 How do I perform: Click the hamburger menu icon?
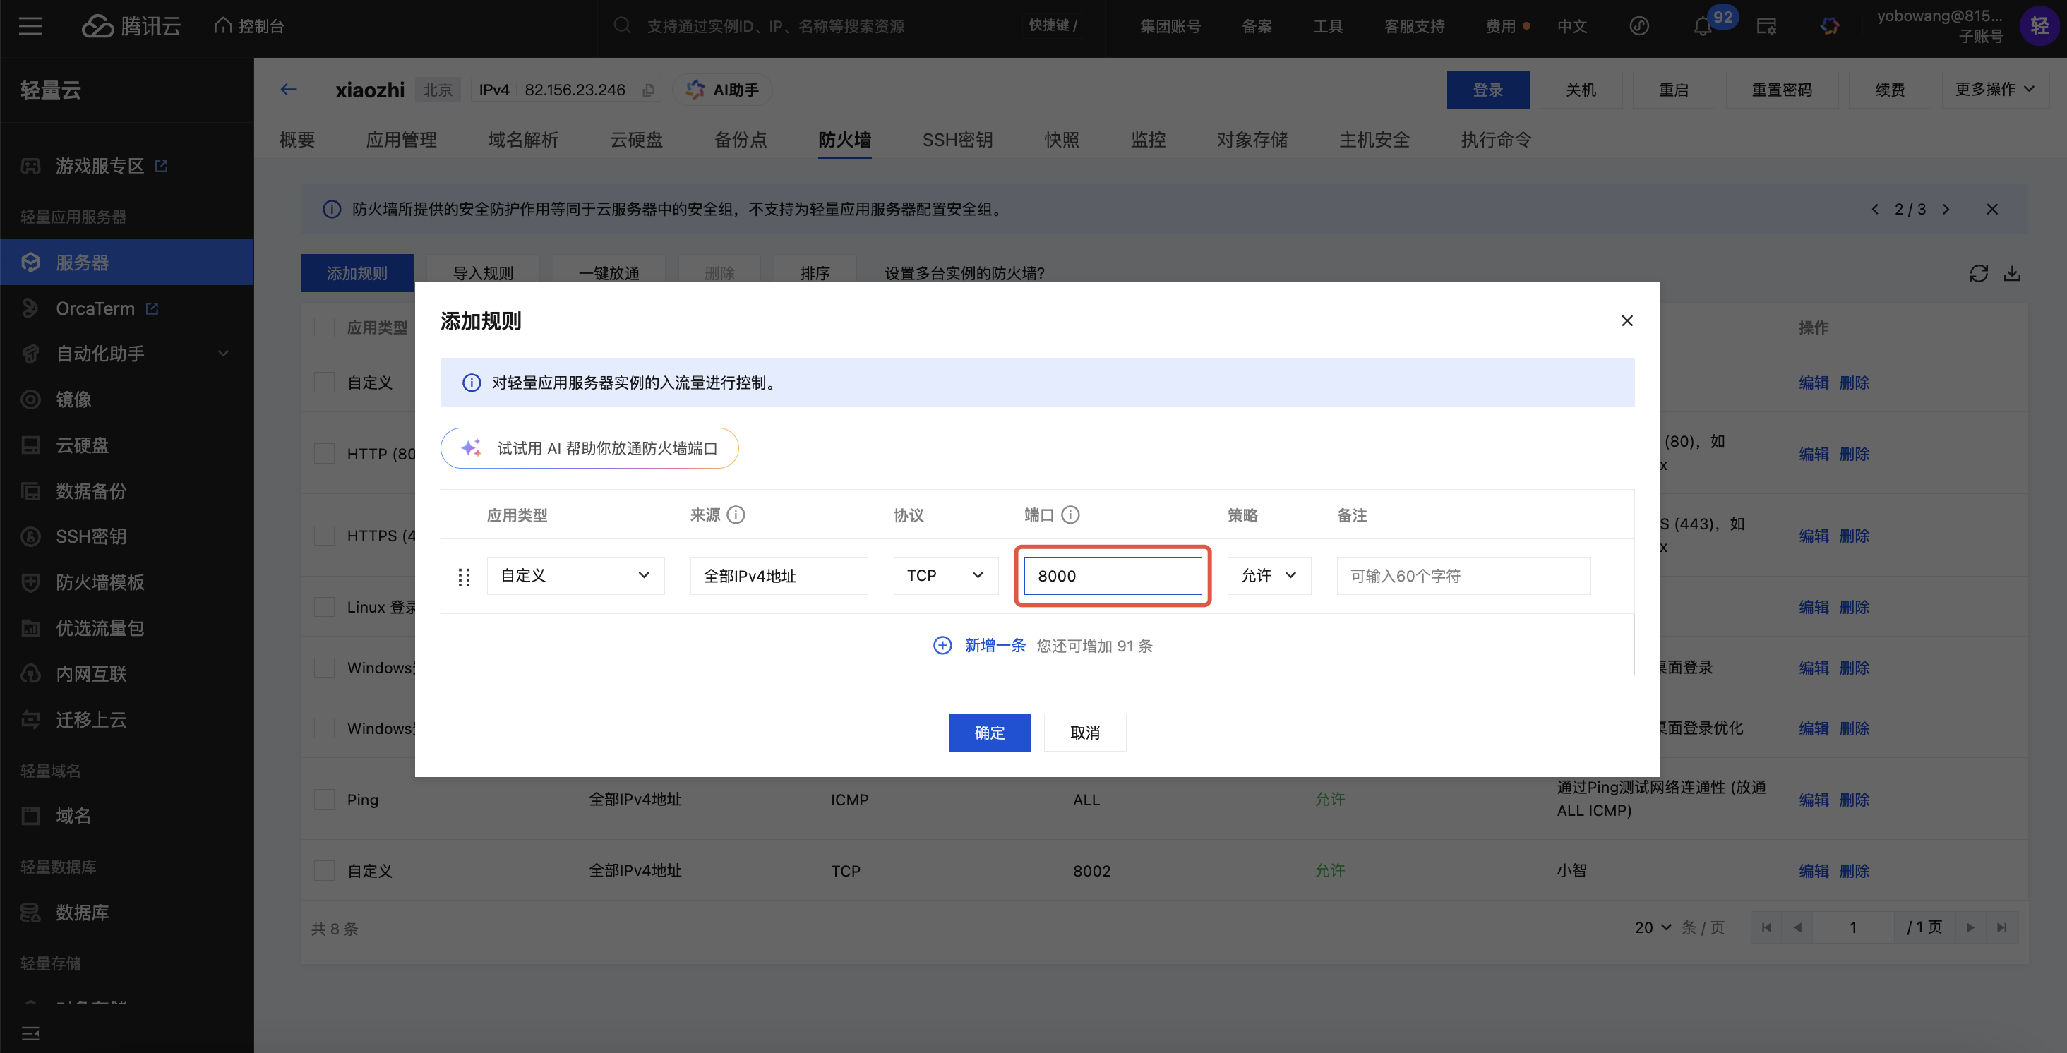click(30, 26)
